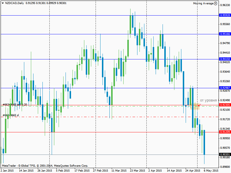The height and width of the screenshot is (173, 231).
Task: Click the Moving Average sad face icon
Action: click(x=215, y=3)
